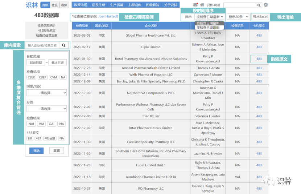
Task: Open the 问题解答 menu
Action: tap(152, 5)
